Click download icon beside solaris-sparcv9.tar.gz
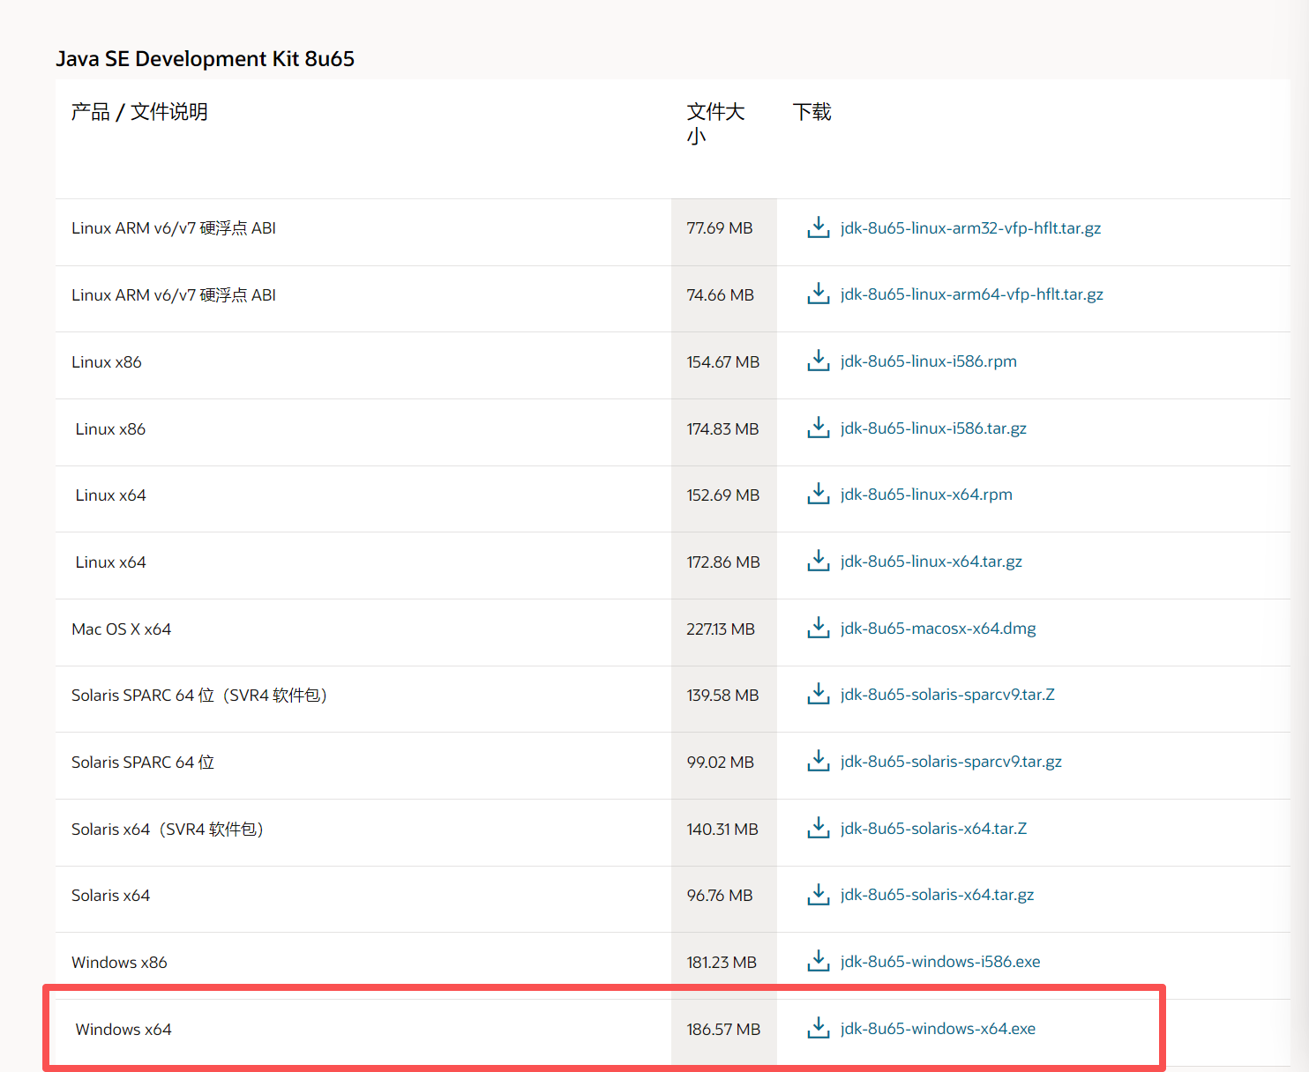 coord(819,761)
